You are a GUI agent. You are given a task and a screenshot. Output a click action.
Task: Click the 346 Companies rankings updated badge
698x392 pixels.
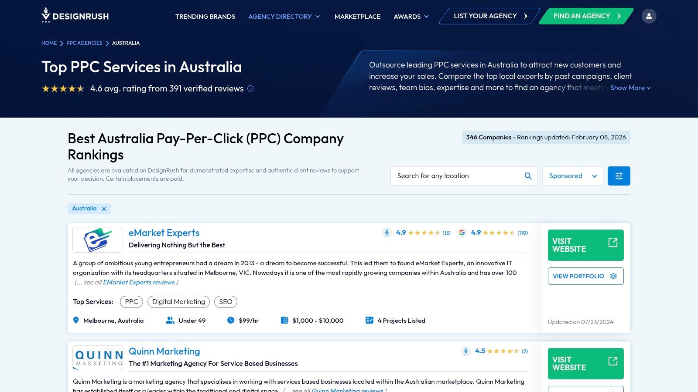(546, 137)
